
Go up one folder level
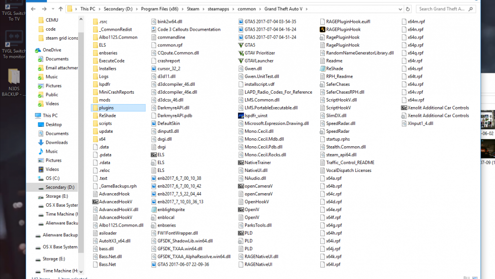pos(60,9)
